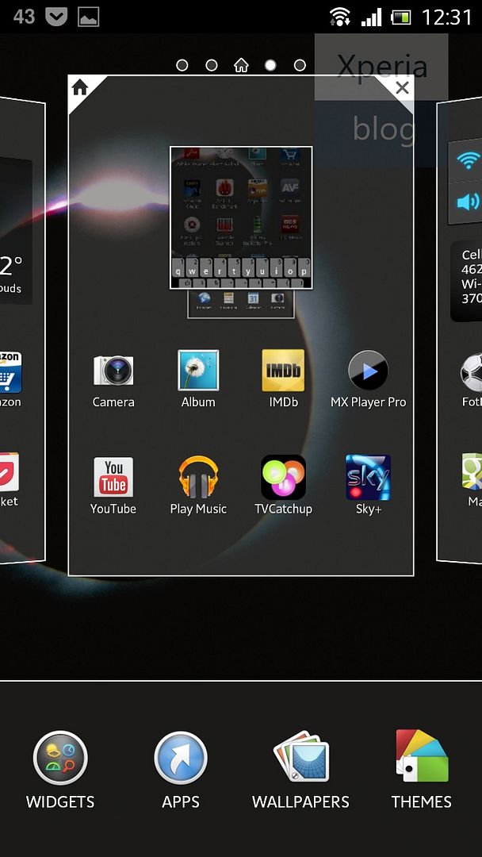Screen dimensions: 482x857
Task: Select the filled fourth page indicator
Action: [x=270, y=66]
